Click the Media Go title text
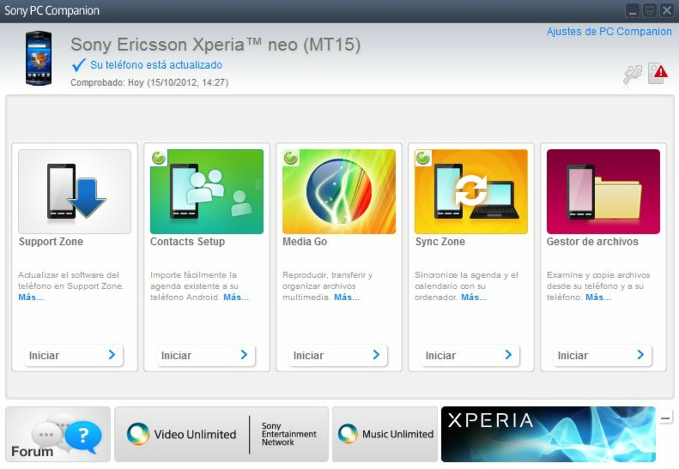 (305, 242)
